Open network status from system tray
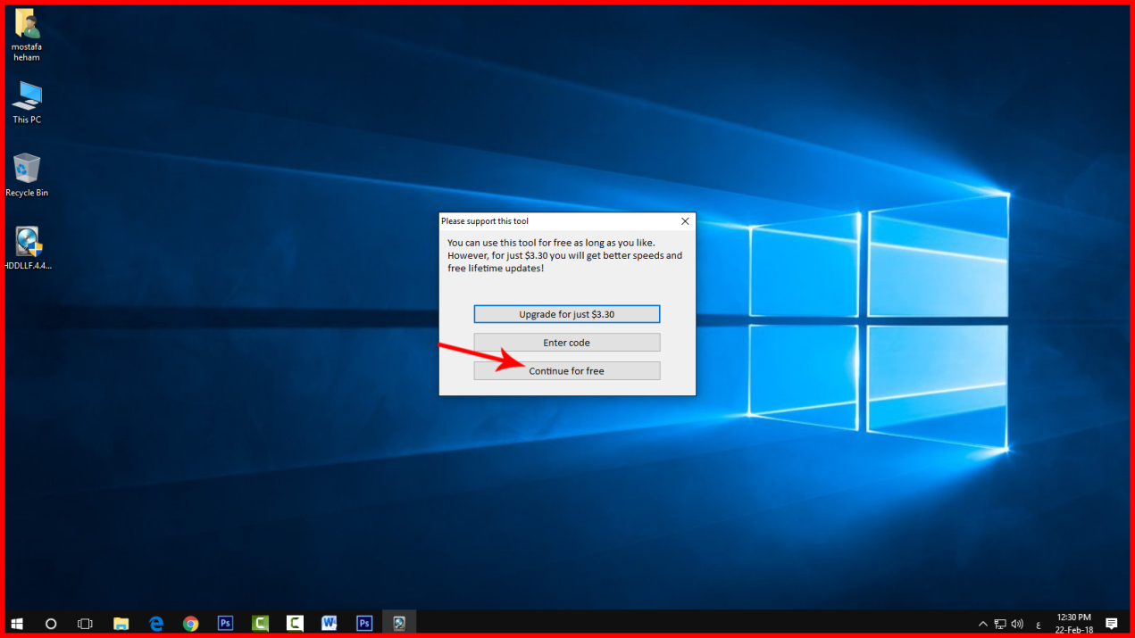Screen dimensions: 1135x638 [x=1000, y=624]
